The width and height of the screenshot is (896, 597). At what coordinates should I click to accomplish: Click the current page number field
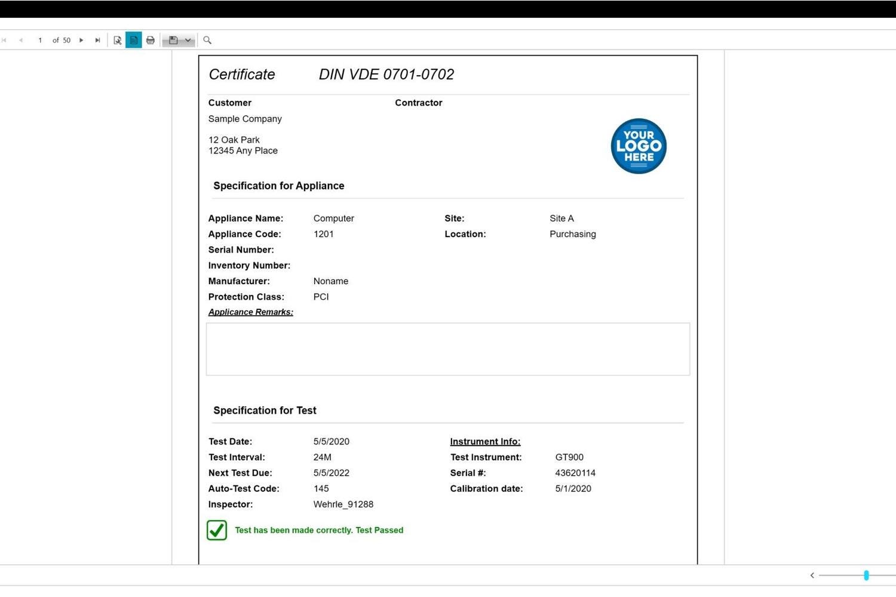point(40,41)
